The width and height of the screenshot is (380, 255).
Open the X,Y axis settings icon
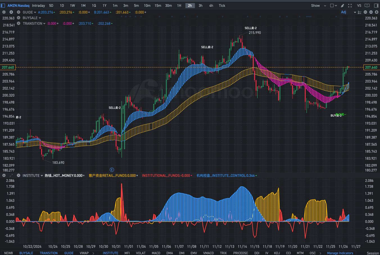tap(359, 12)
